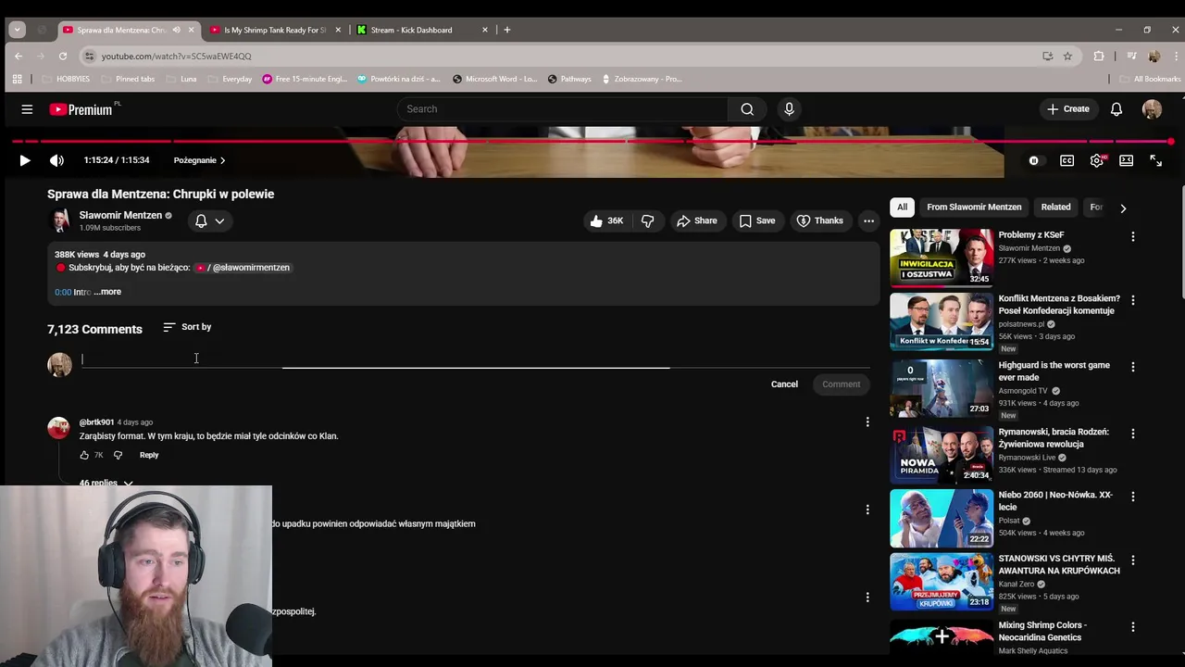Open Niebo 2060 Neo-Nówka video thumbnail
The height and width of the screenshot is (667, 1185).
(x=942, y=518)
